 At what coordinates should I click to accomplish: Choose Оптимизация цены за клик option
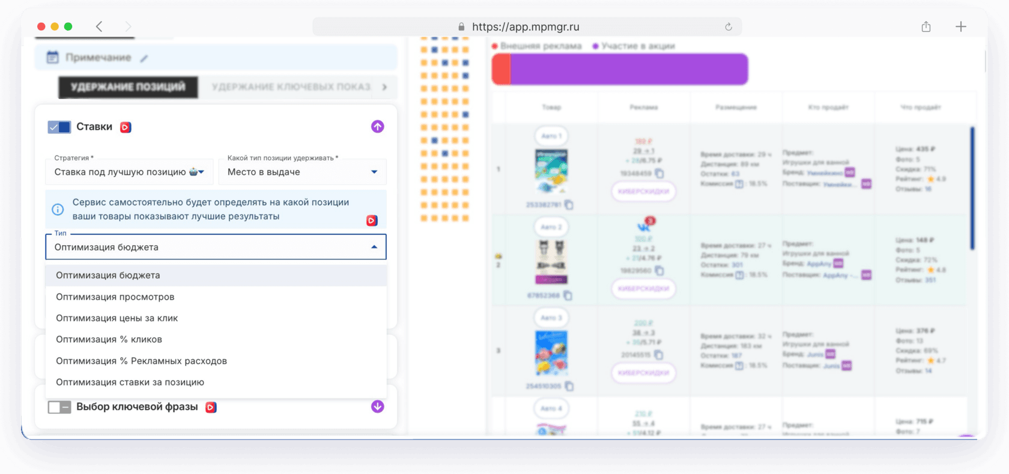117,318
